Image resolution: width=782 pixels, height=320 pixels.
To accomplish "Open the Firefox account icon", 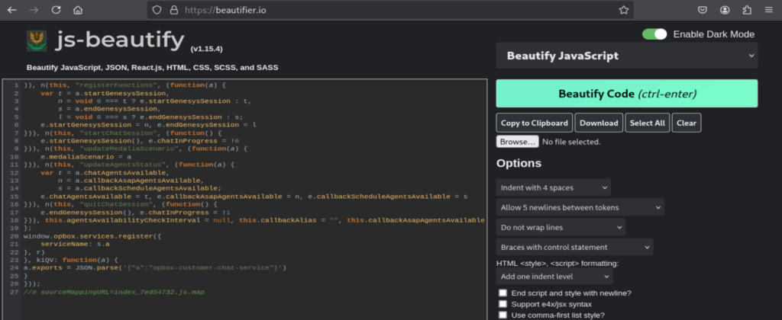I will pos(725,10).
